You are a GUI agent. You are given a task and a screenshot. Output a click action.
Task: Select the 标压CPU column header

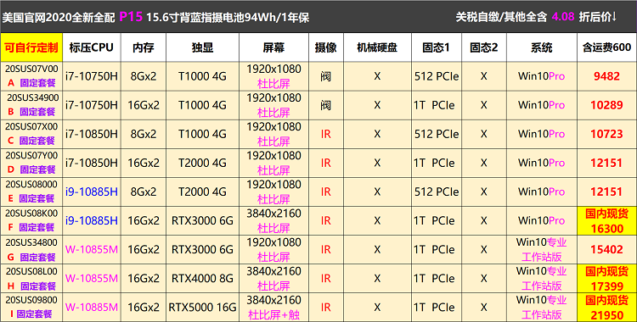point(92,47)
